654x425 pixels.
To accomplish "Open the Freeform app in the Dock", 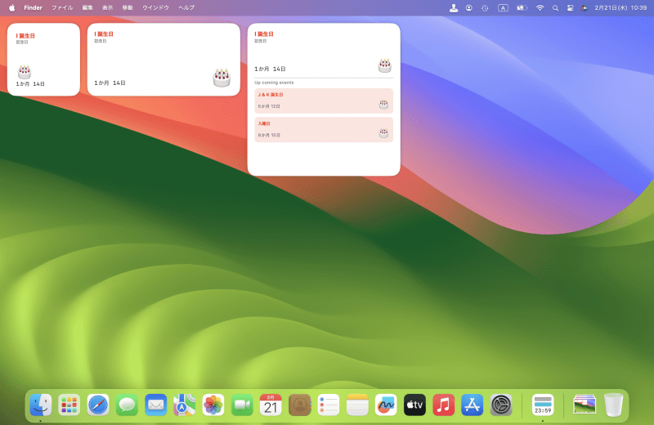I will coord(386,405).
